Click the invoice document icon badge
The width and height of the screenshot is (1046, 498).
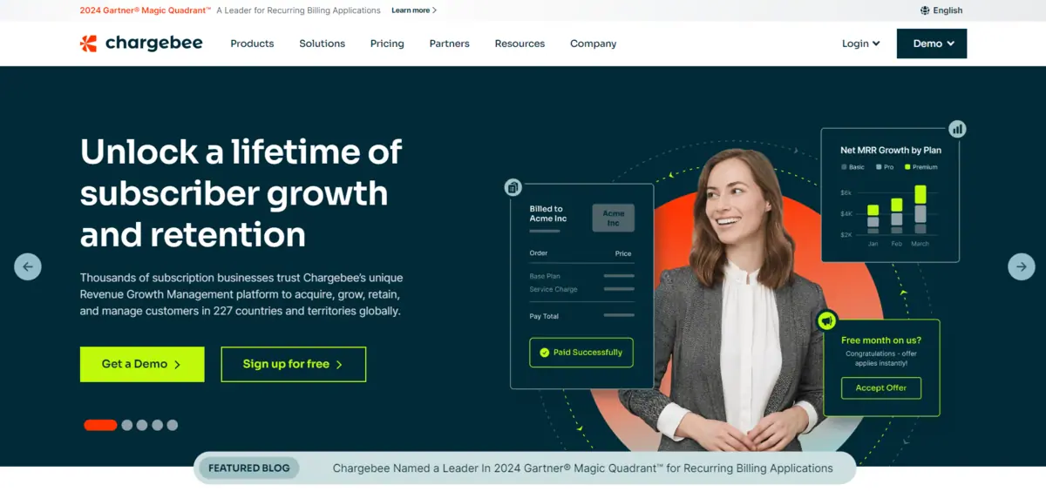pos(513,187)
